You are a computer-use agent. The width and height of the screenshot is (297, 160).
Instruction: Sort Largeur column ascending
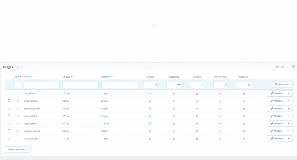(x=74, y=77)
